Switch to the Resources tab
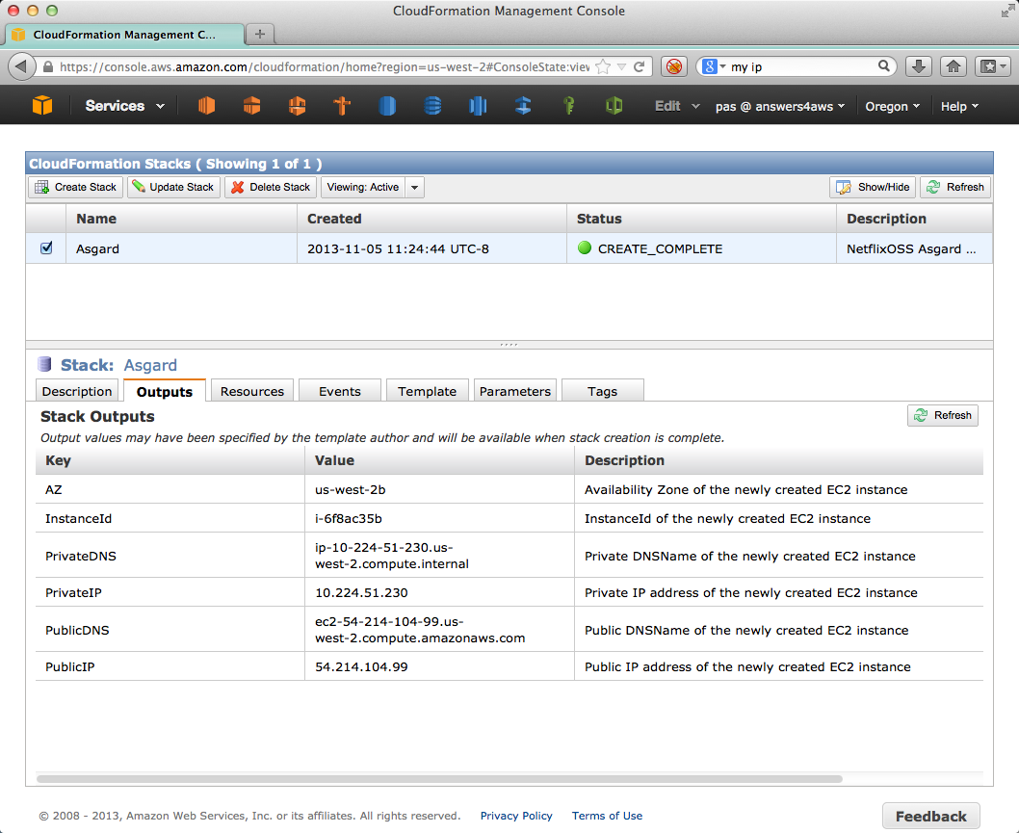The width and height of the screenshot is (1019, 833). pyautogui.click(x=252, y=391)
